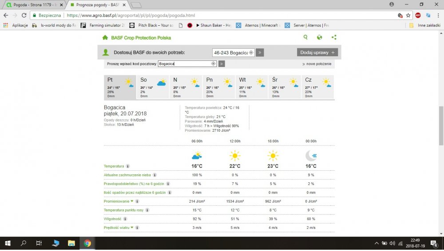Open the Aternos Minecraft bookmark
This screenshot has width=444, height=251.
tap(258, 25)
